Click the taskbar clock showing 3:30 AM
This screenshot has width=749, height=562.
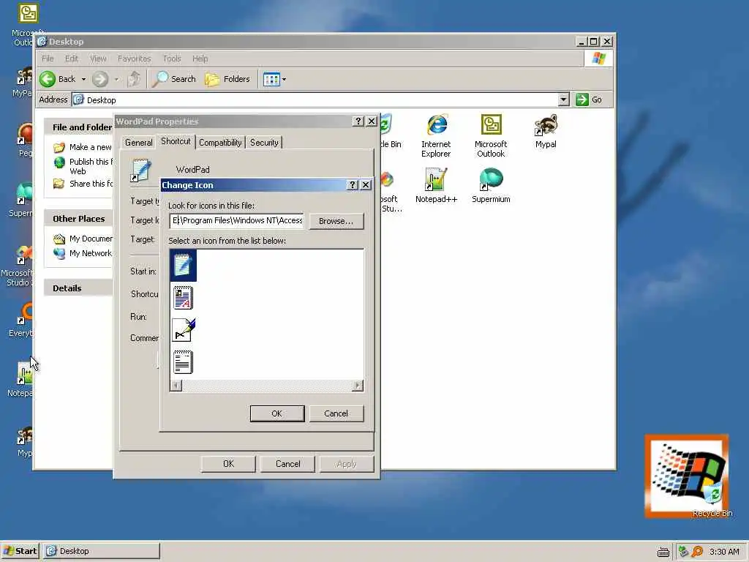point(725,552)
